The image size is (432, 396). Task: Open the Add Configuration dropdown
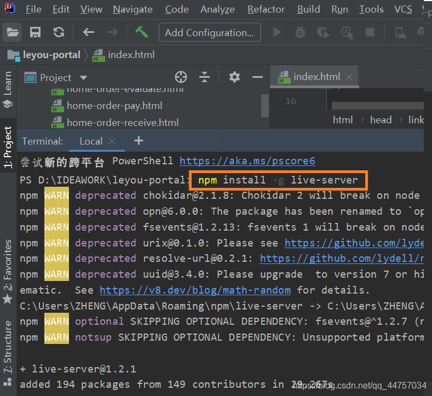[210, 32]
